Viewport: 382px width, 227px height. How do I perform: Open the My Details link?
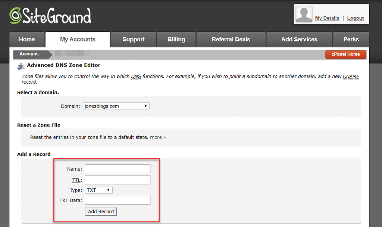click(x=327, y=18)
